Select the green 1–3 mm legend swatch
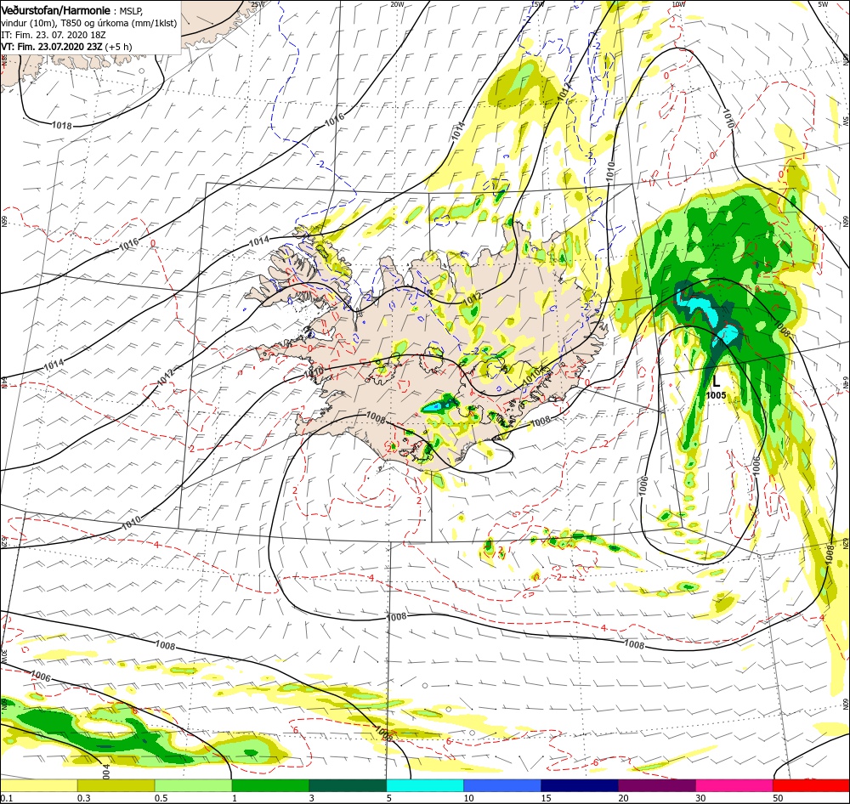 [x=270, y=785]
